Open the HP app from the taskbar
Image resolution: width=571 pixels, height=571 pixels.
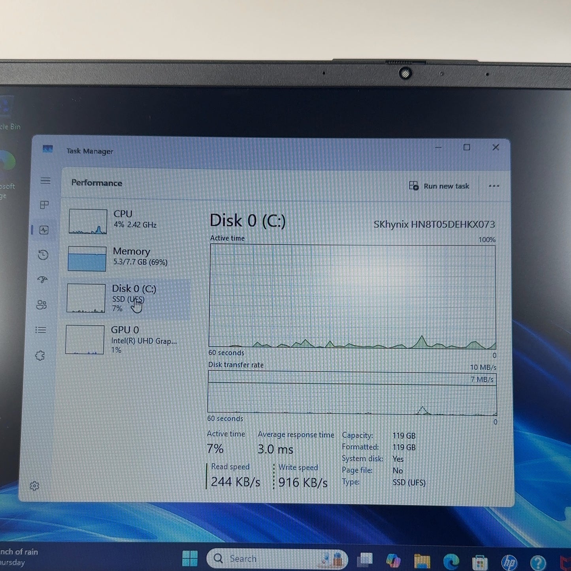pos(509,562)
